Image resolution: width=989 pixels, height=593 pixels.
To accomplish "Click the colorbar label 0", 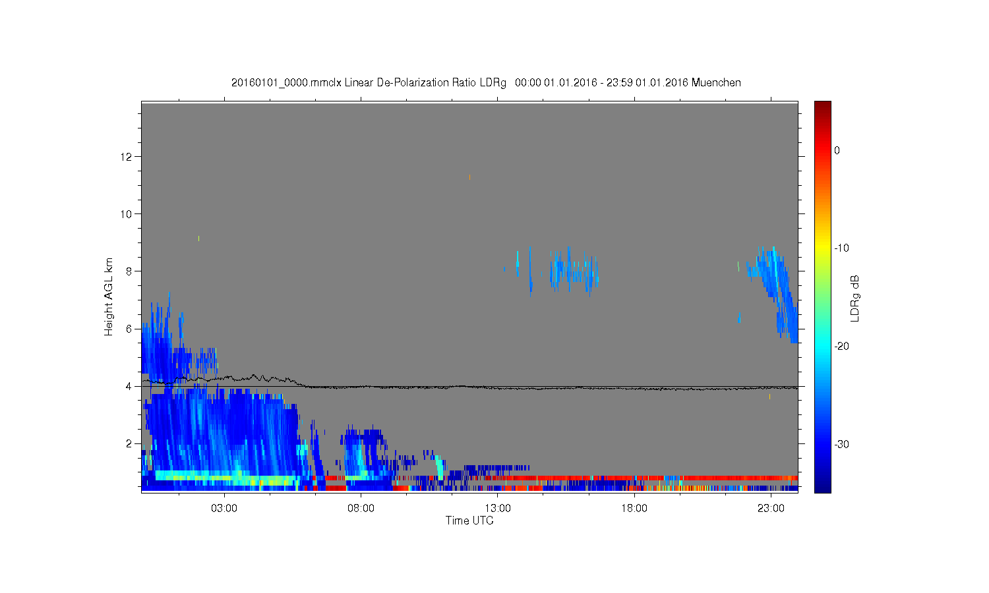I will pos(837,150).
